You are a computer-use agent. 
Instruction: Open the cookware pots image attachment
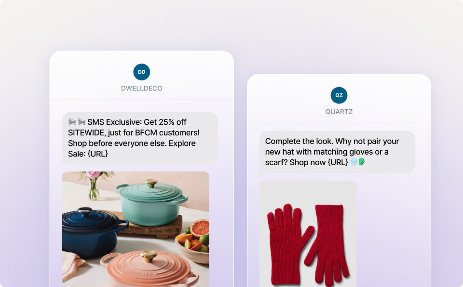[136, 229]
